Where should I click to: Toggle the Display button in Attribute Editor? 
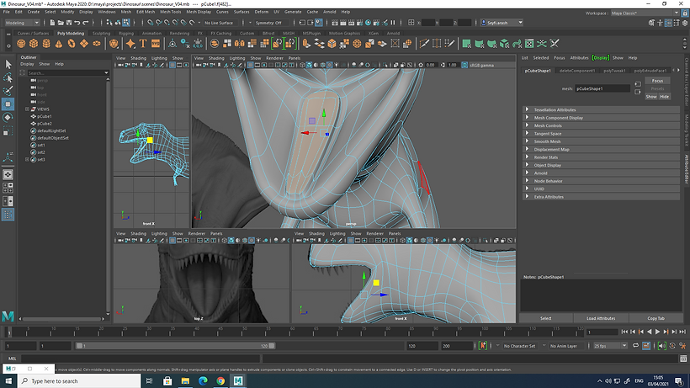tap(601, 57)
